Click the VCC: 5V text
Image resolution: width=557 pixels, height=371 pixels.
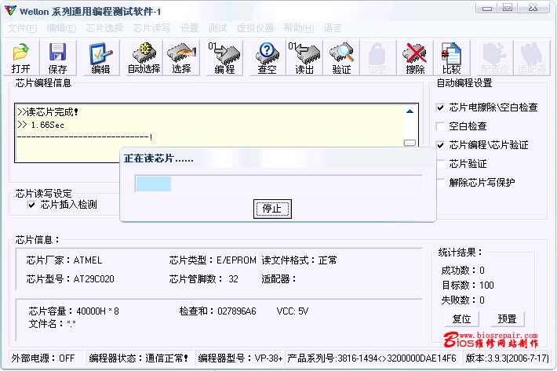click(293, 311)
